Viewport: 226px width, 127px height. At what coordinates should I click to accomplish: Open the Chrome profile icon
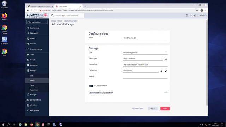click(202, 10)
